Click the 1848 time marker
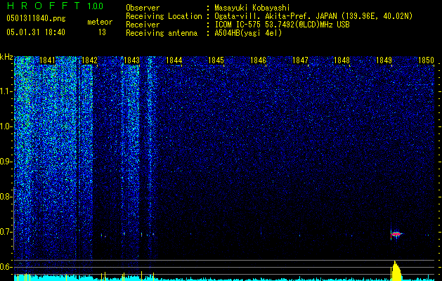This screenshot has height=281, width=442. [342, 60]
